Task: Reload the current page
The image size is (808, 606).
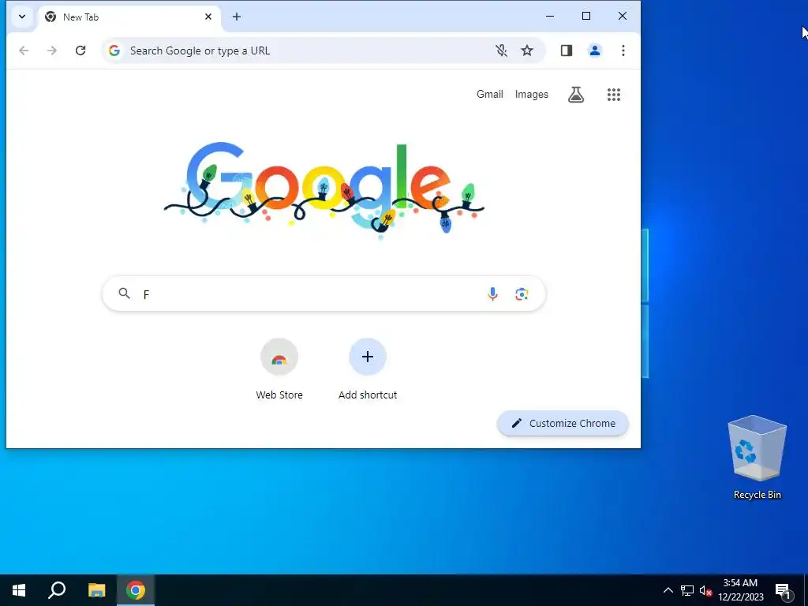Action: tap(80, 50)
